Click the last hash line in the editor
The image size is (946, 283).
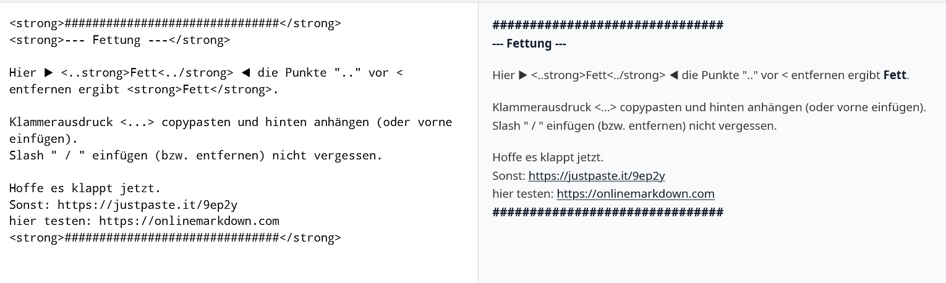174,238
